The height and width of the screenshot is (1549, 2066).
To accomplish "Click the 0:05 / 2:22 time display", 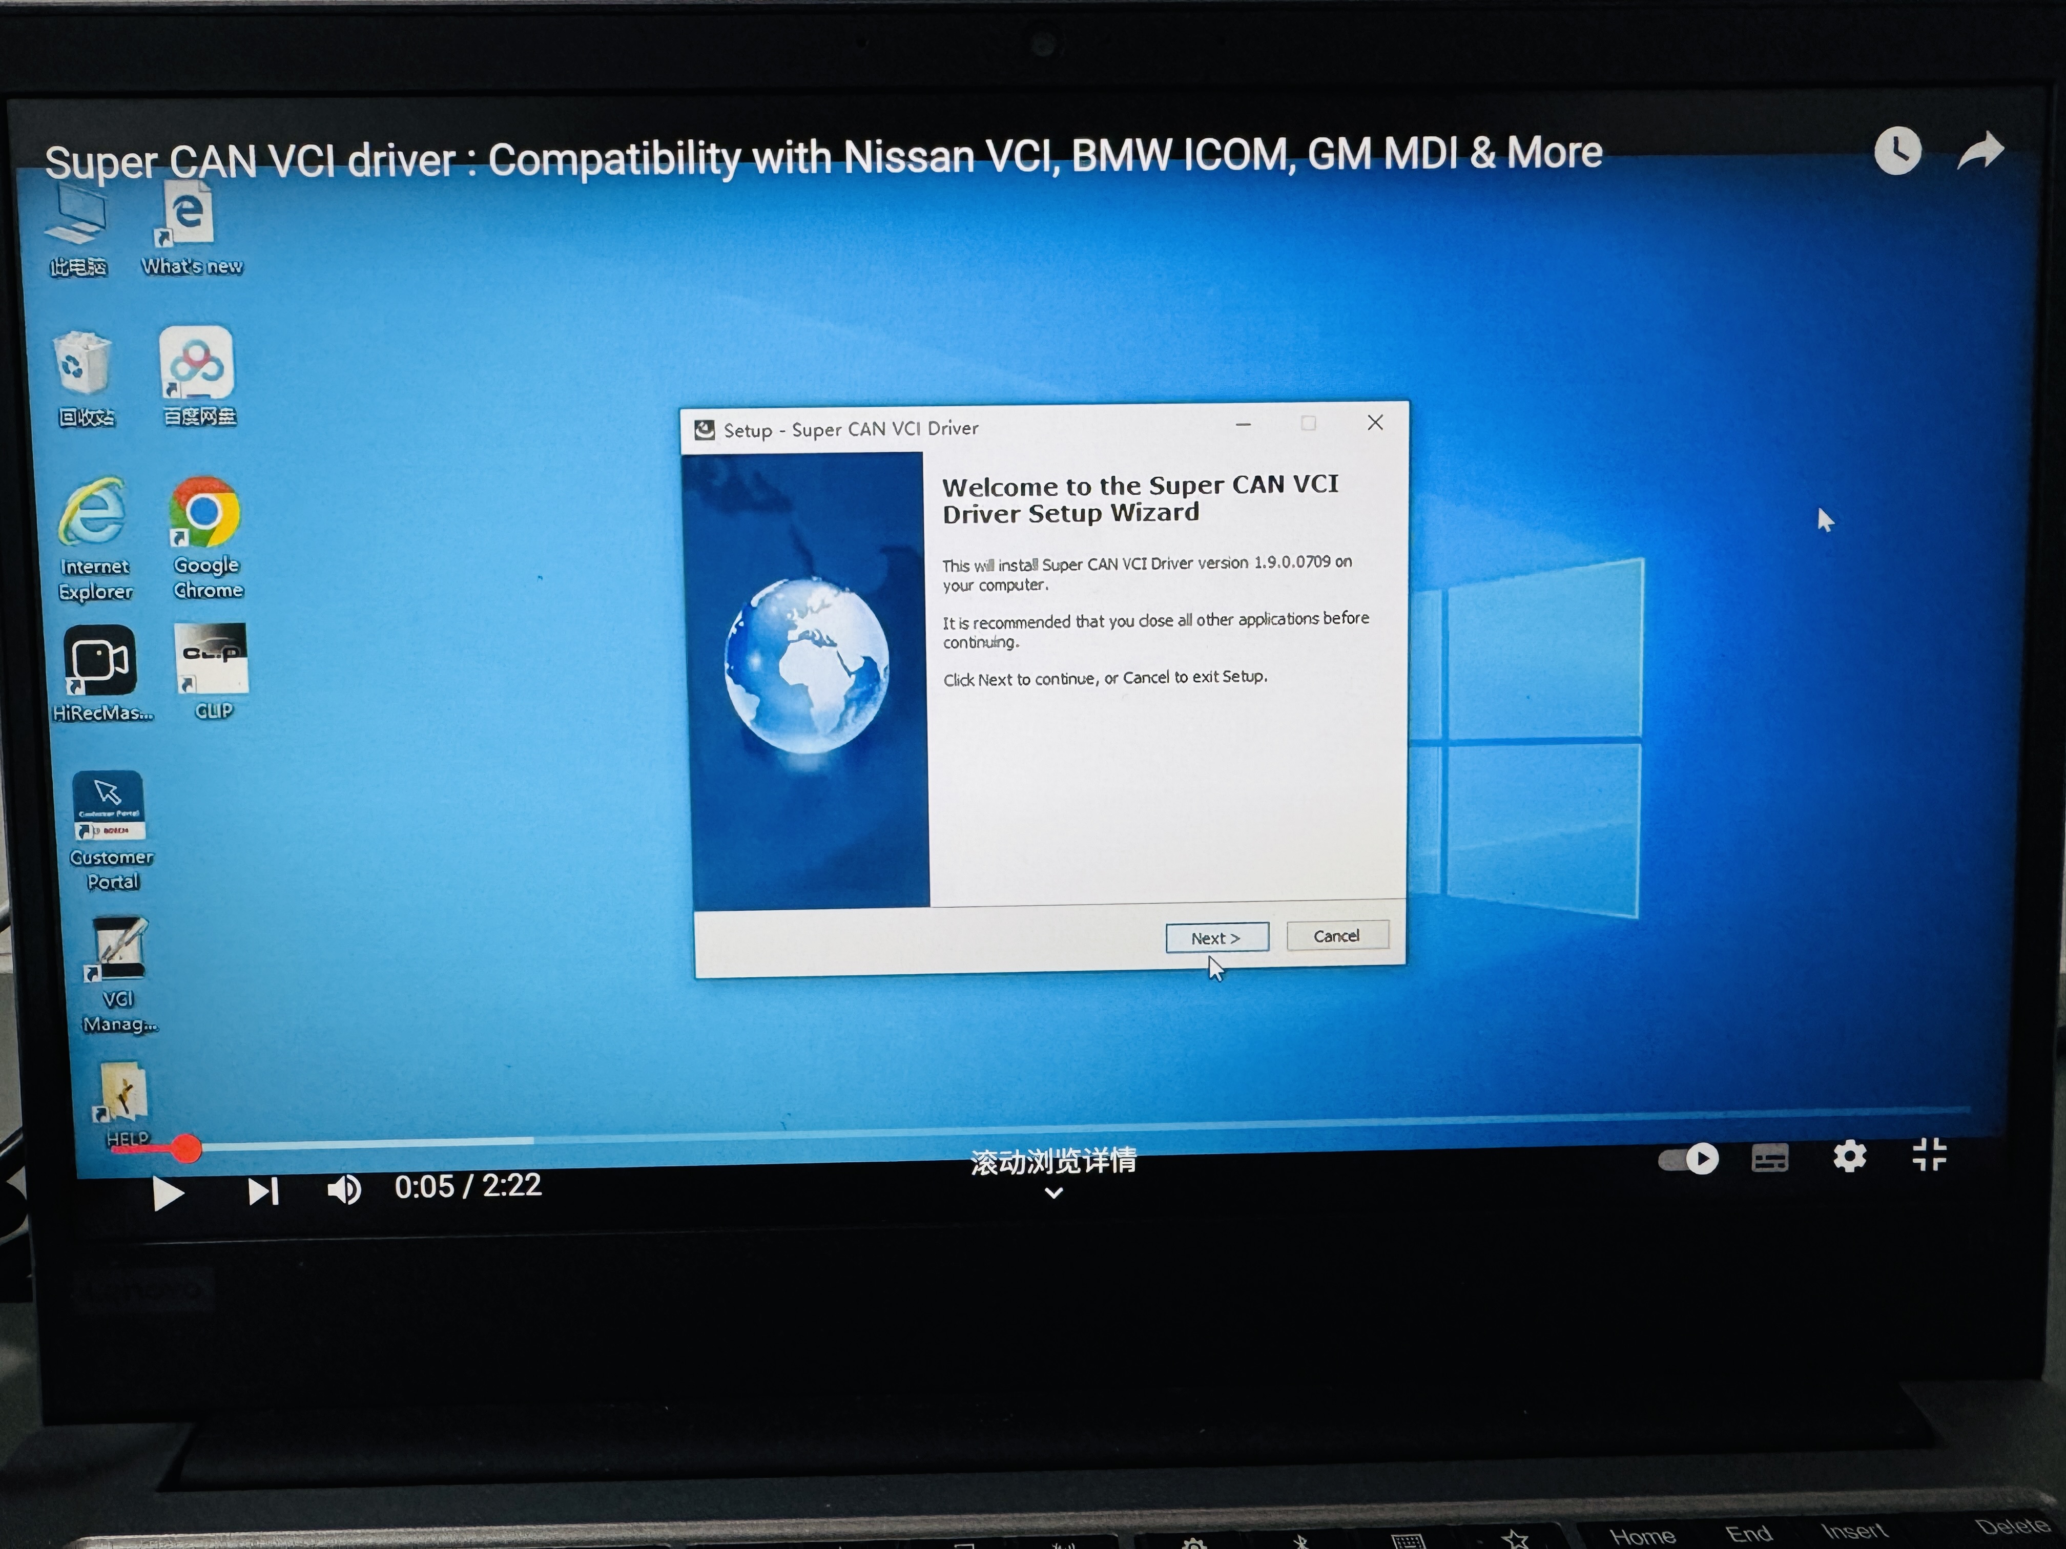I will click(468, 1186).
